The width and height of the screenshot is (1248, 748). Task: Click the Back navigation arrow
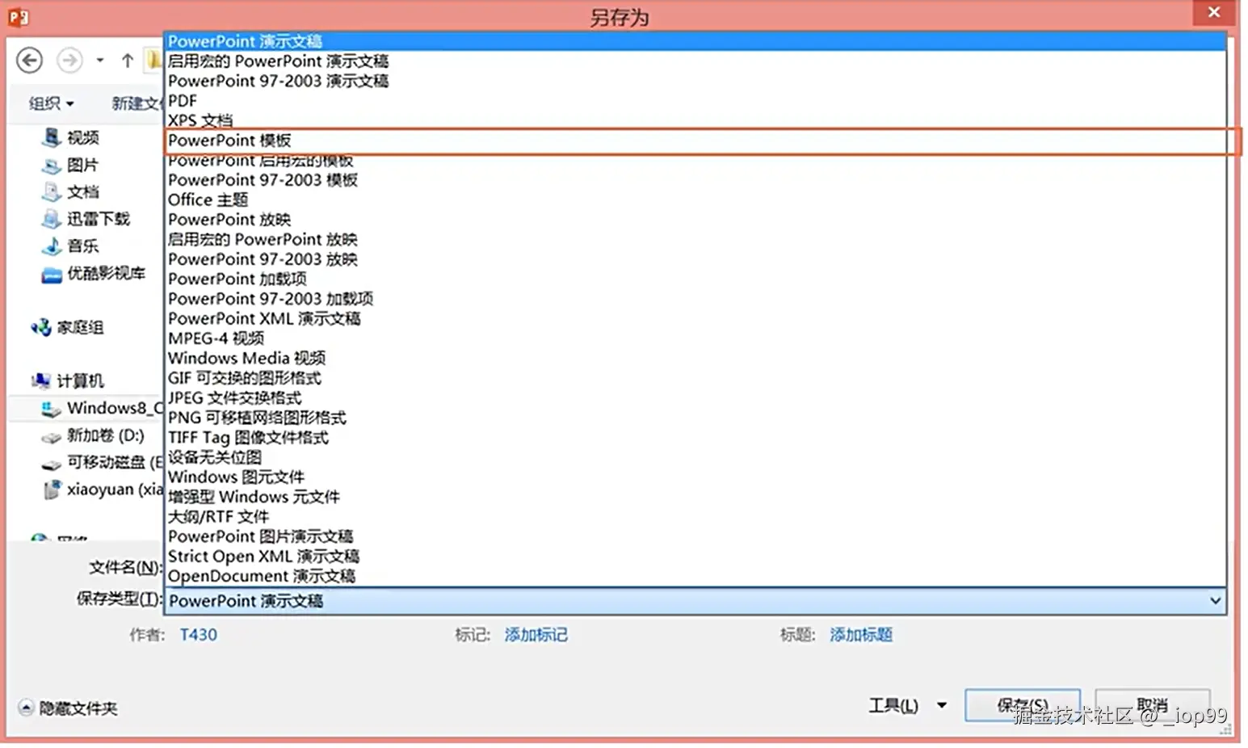(30, 61)
